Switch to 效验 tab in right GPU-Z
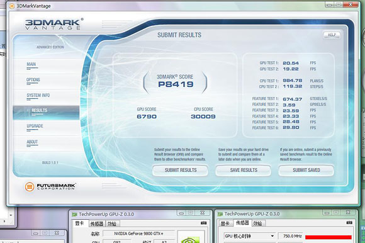Screen dimensions: 365x243 coord(257,223)
